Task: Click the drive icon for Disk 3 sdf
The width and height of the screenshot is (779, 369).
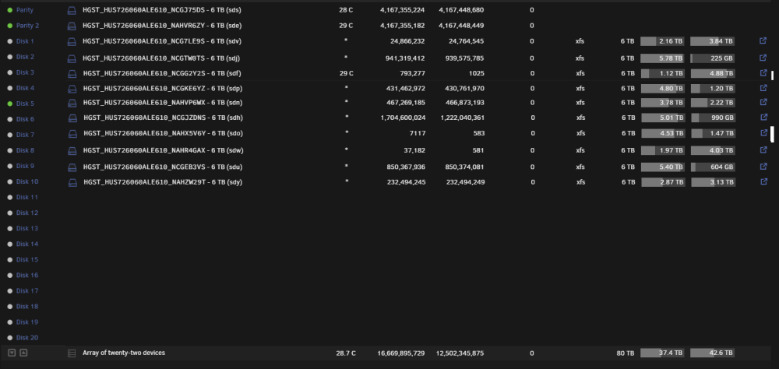Action: (x=72, y=73)
